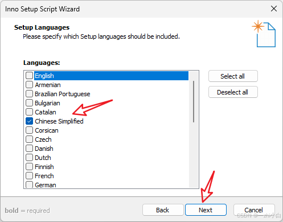
Task: Enable the Finnish language checkbox
Action: coord(29,167)
